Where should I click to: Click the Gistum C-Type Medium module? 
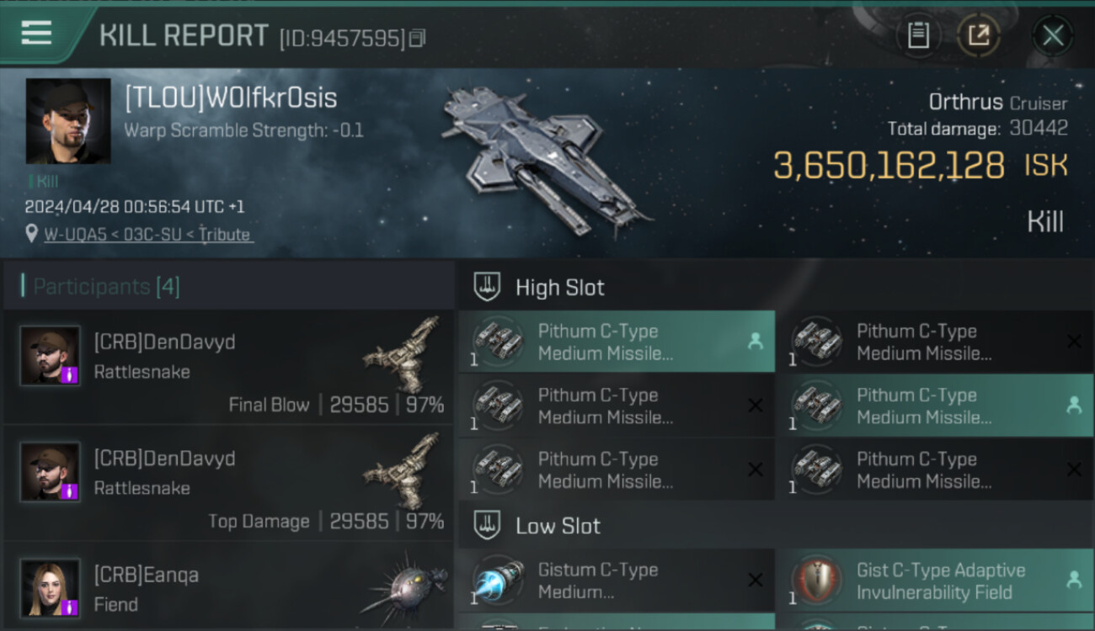(x=617, y=581)
